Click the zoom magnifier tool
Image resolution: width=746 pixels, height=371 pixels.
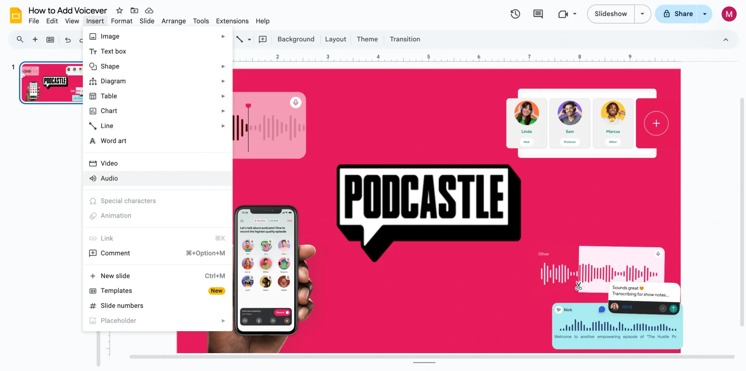coord(20,39)
